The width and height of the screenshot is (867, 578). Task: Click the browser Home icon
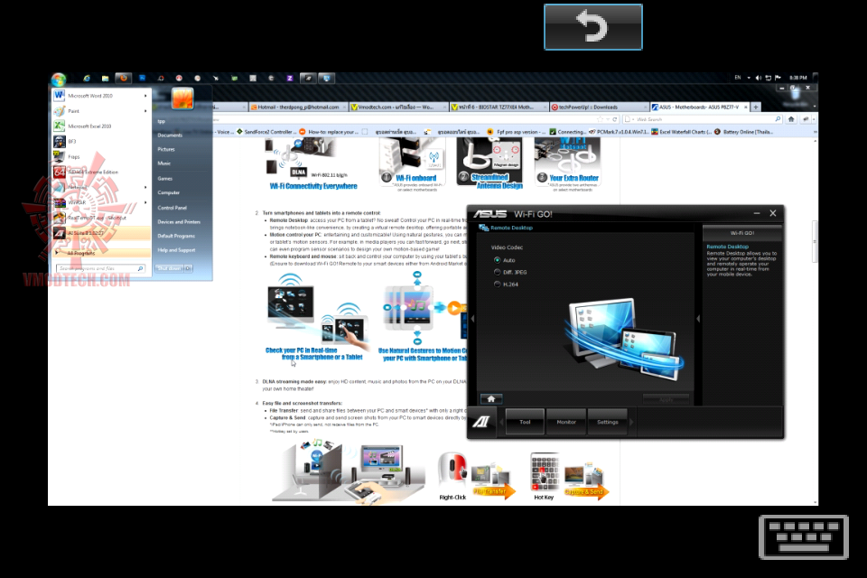pos(791,119)
